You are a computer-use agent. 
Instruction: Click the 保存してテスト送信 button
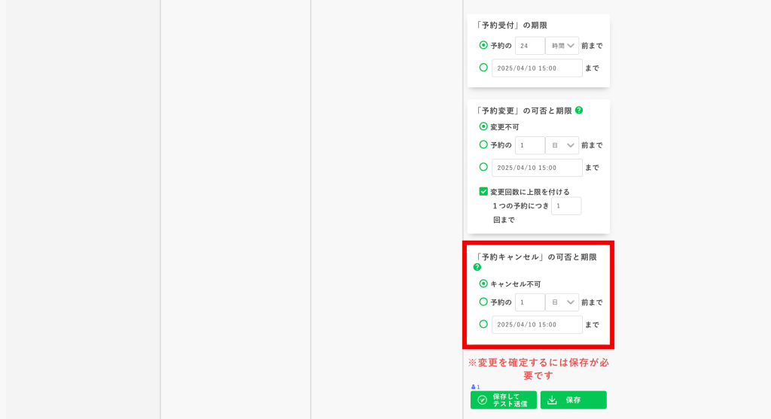[x=504, y=400]
